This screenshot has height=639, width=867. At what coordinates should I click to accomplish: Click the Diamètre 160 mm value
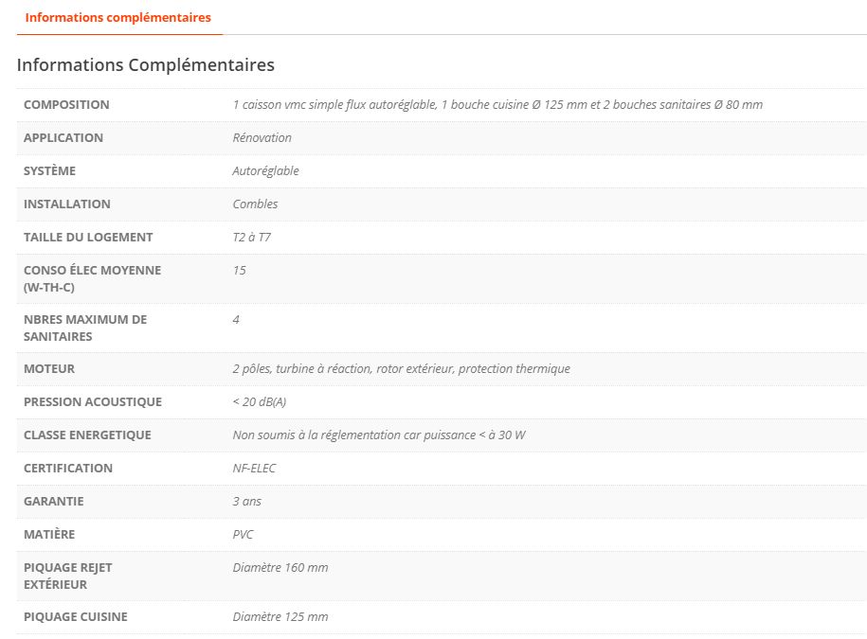tap(280, 568)
